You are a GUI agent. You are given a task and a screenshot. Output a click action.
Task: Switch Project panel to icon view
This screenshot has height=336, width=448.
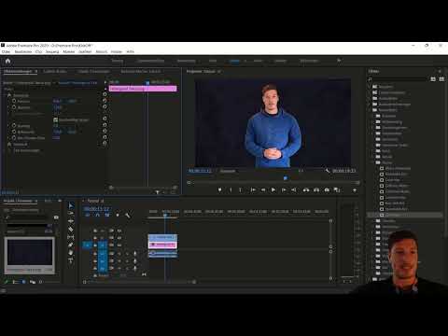[x=24, y=282]
